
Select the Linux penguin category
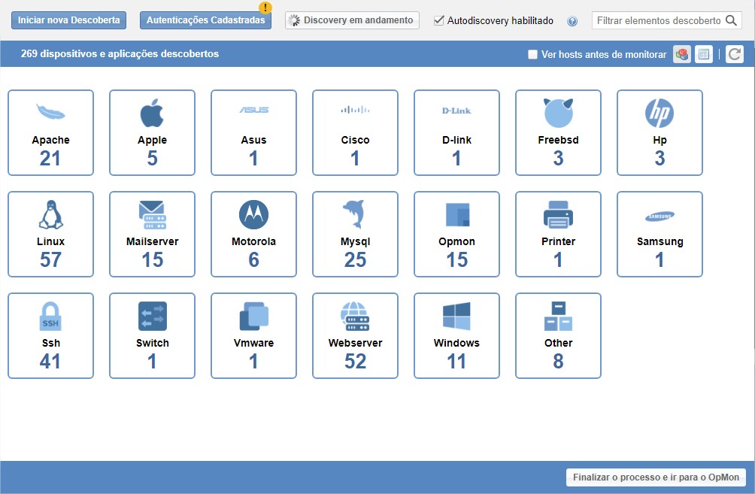tap(50, 234)
